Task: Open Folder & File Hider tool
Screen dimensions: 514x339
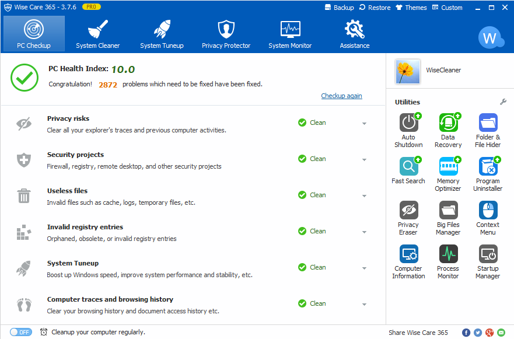Action: (x=488, y=123)
